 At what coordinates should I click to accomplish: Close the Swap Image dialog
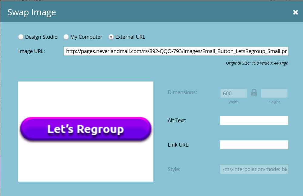(x=295, y=12)
